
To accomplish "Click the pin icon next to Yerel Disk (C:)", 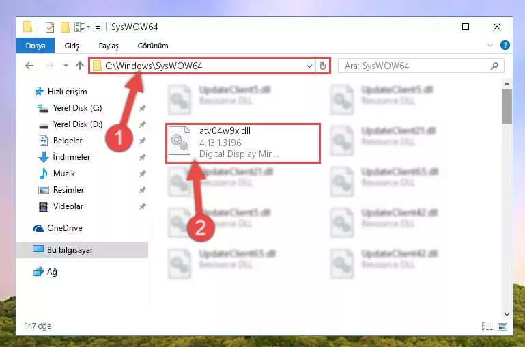I will 143,108.
